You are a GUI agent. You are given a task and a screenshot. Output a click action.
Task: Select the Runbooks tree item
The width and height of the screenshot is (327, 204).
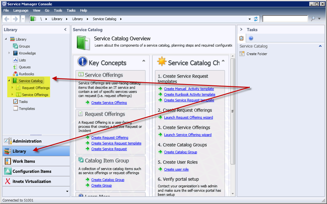click(x=26, y=74)
